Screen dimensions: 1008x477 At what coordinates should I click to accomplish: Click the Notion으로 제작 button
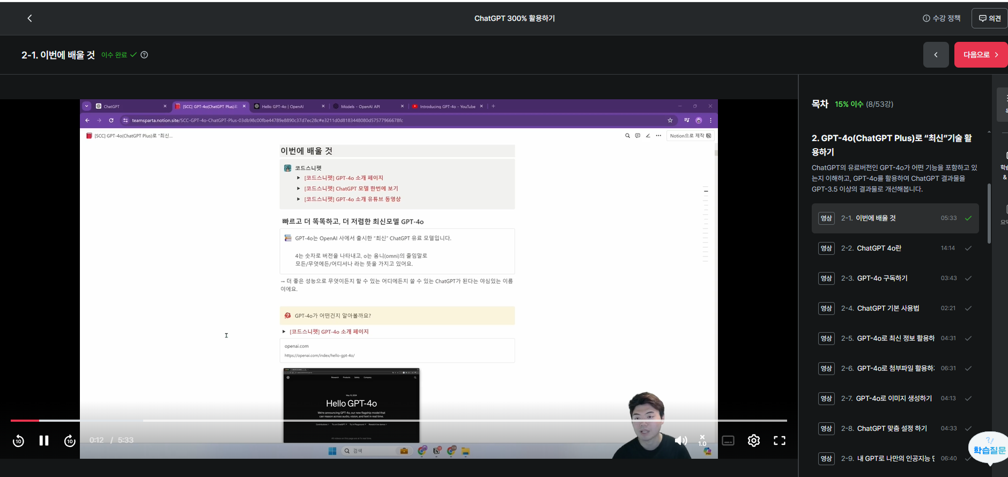(691, 136)
